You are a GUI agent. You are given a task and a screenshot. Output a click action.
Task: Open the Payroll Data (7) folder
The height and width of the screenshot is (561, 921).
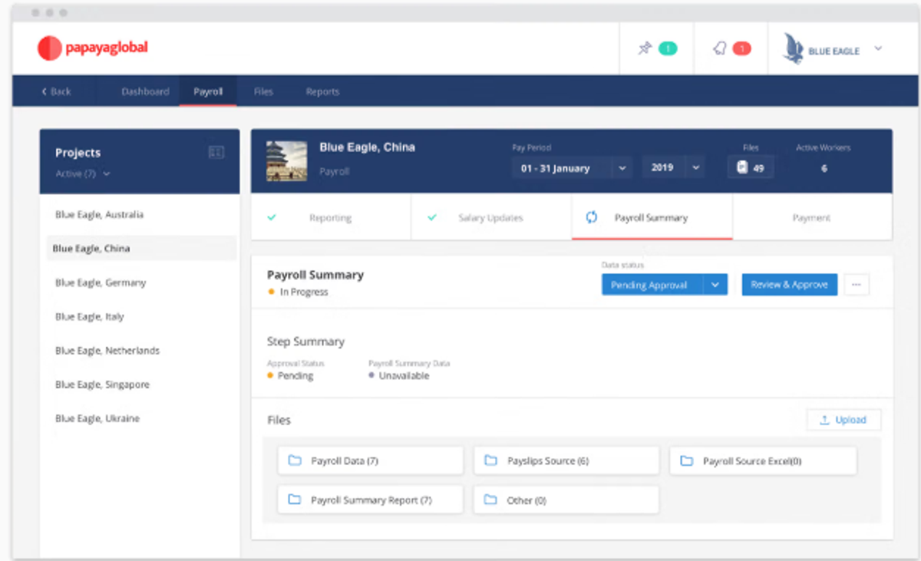point(371,461)
